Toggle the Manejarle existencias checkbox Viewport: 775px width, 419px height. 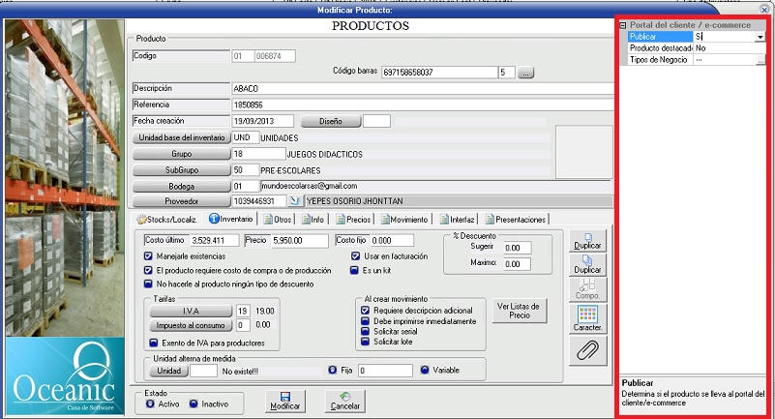coord(148,256)
